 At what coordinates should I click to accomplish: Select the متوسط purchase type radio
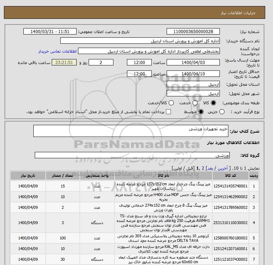click(x=201, y=112)
